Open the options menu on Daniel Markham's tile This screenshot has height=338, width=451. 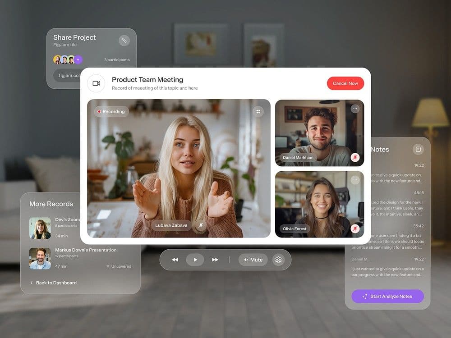pyautogui.click(x=355, y=109)
